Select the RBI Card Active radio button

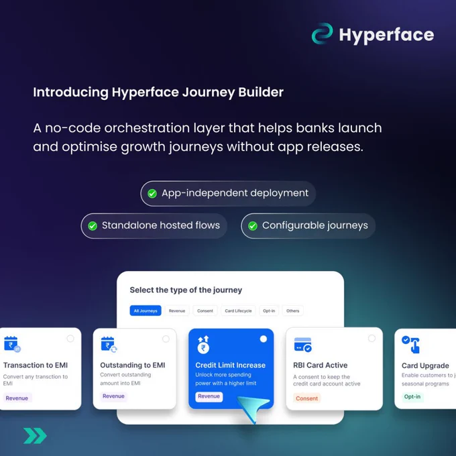coord(372,338)
